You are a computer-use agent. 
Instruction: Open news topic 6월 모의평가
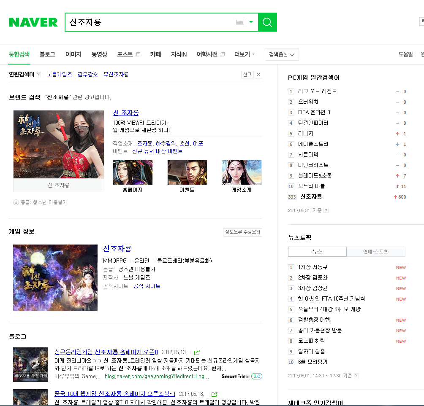313,362
